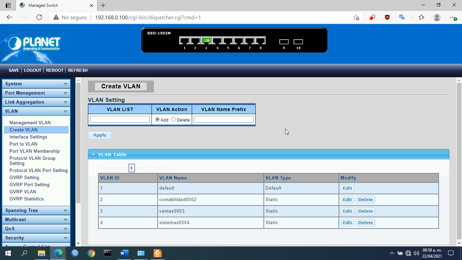Screen dimensions: 462x260
Task: Expand the Spanning Tree menu section
Action: pos(66,211)
